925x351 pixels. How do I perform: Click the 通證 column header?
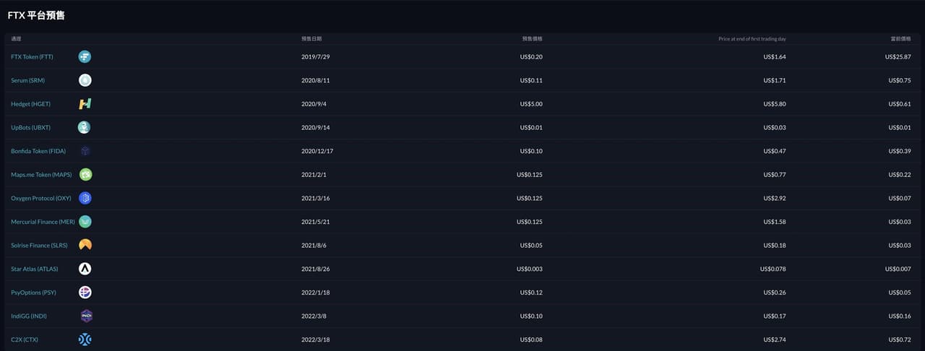[x=17, y=38]
